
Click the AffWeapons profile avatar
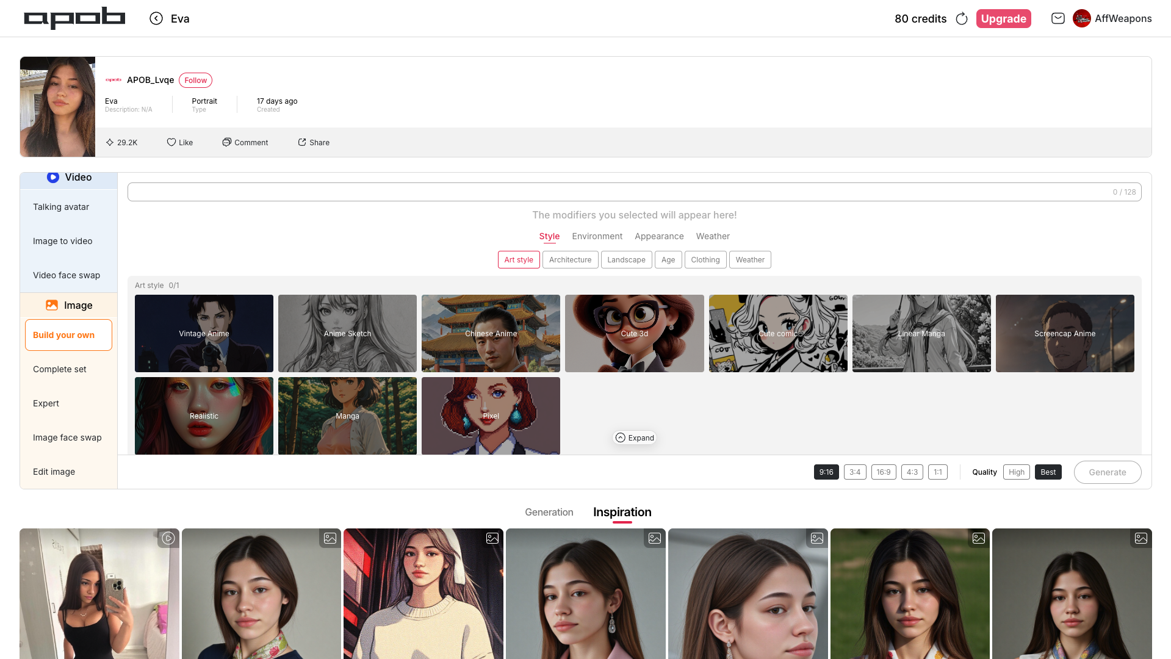1082,18
